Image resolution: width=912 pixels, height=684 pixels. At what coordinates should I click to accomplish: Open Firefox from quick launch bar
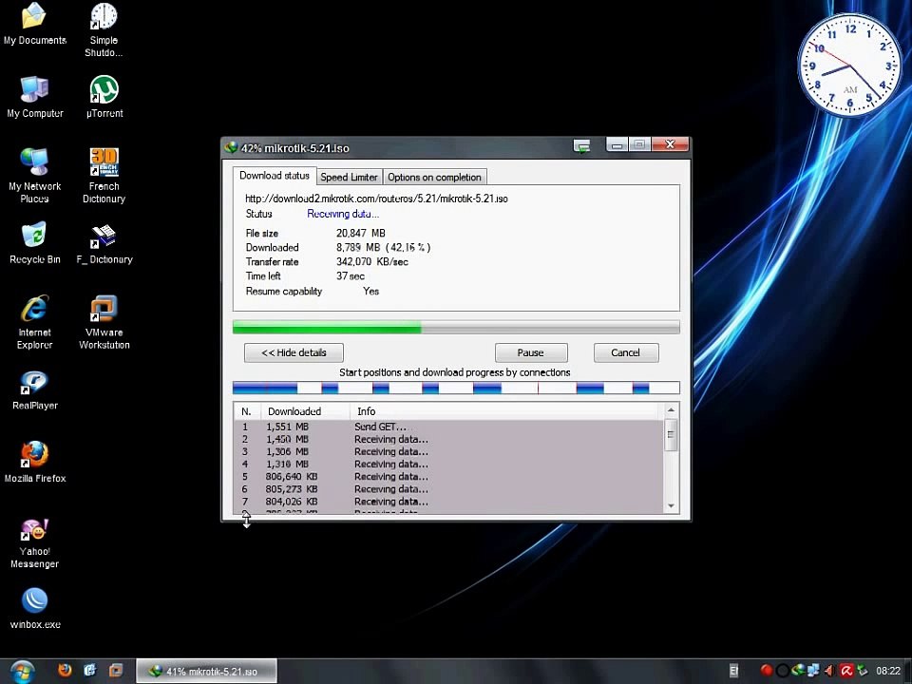pos(65,671)
